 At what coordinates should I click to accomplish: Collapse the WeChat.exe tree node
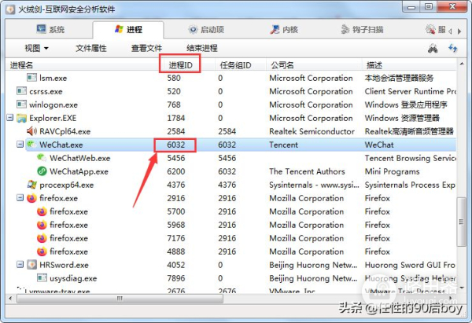[x=20, y=145]
